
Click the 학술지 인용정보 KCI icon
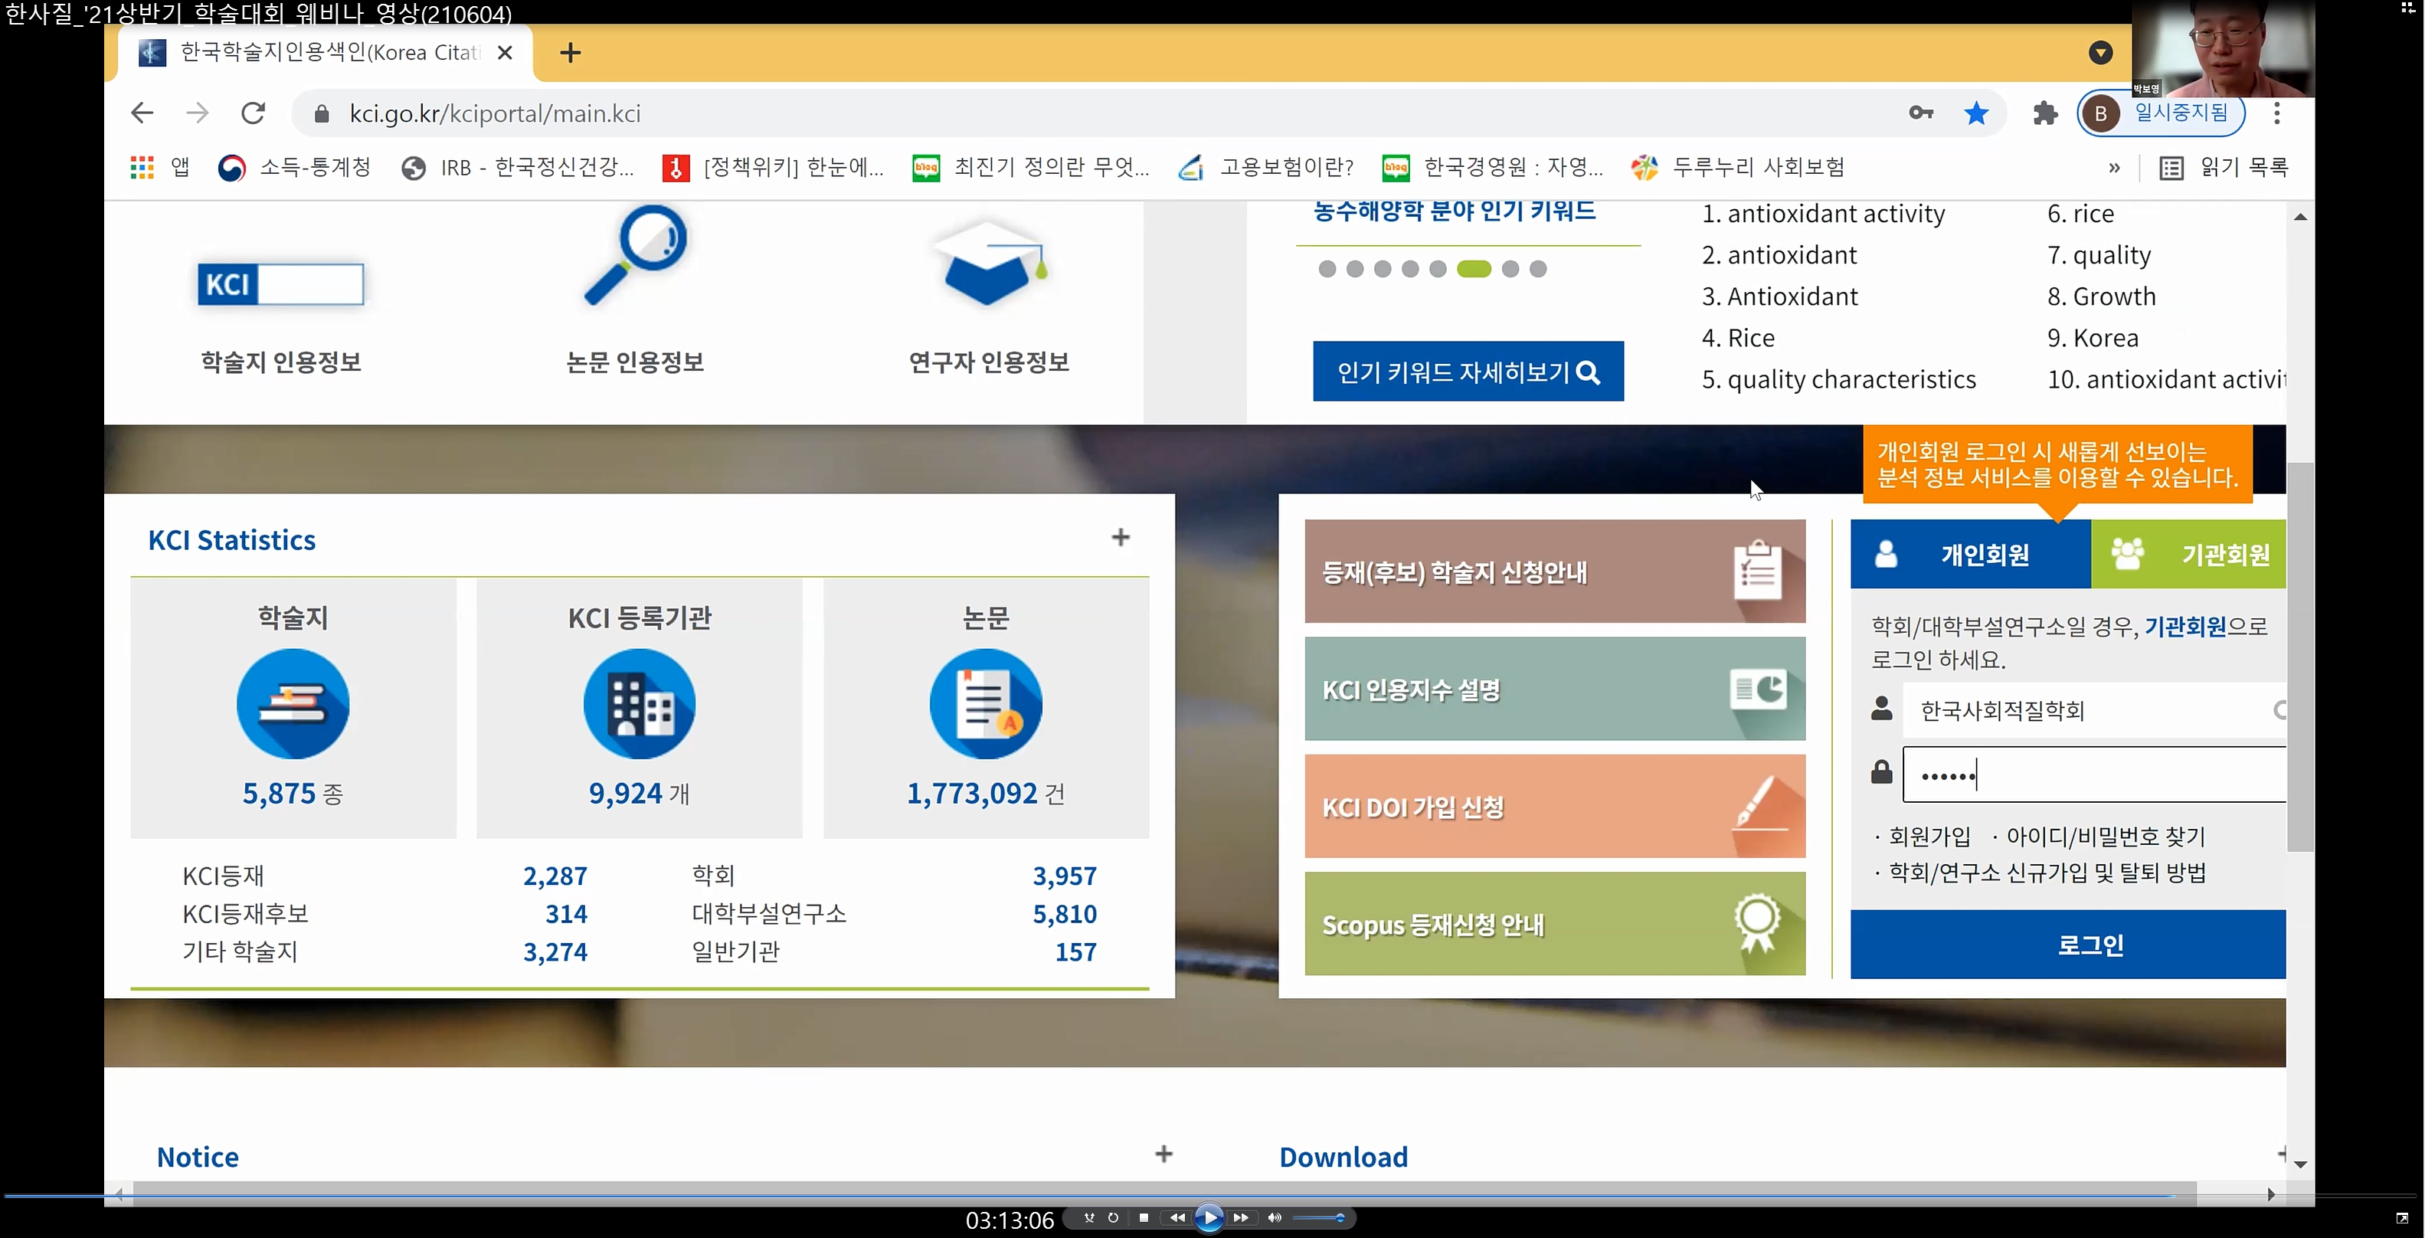[280, 283]
